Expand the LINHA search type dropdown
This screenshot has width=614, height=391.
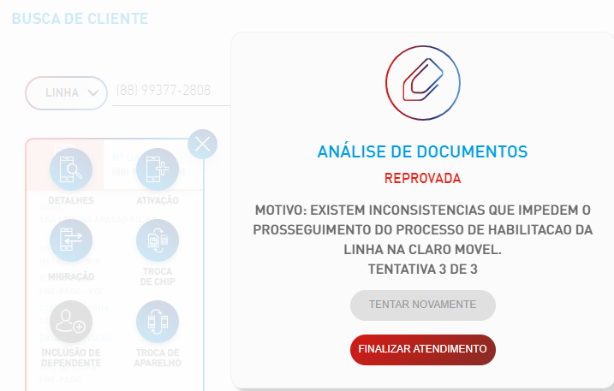pyautogui.click(x=66, y=93)
